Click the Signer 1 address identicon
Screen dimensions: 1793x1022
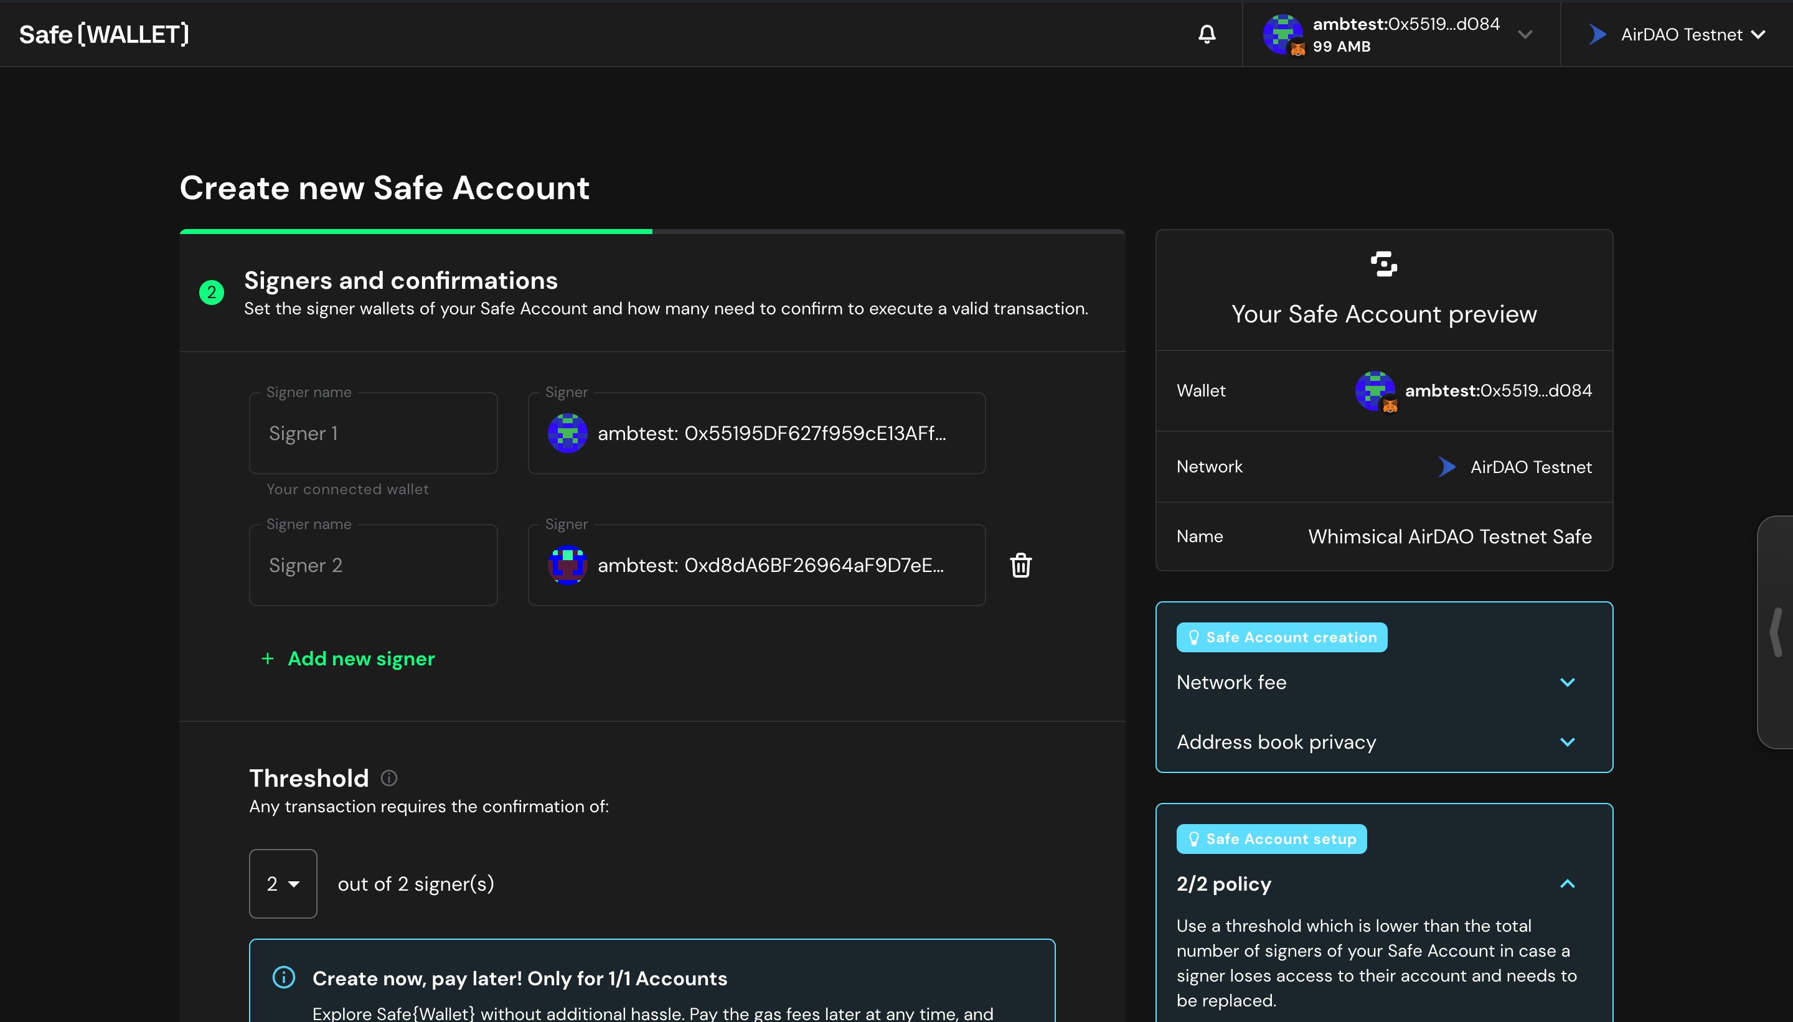pyautogui.click(x=567, y=433)
